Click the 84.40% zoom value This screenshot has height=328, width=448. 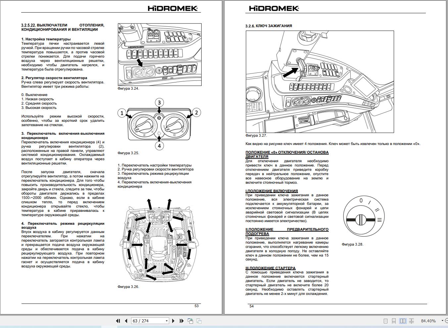tap(428, 321)
